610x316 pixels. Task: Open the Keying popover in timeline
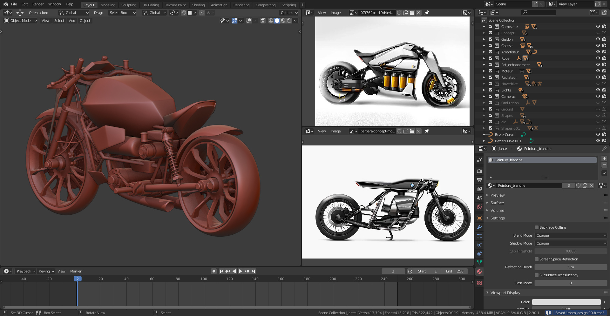pos(46,271)
